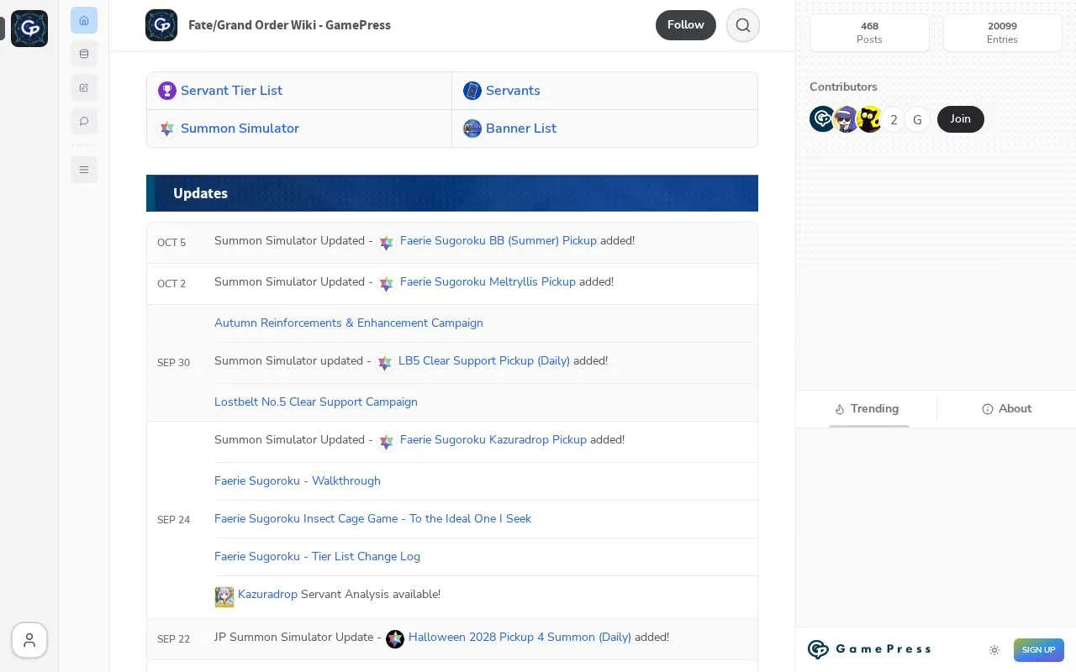
Task: Open Lostbelt No.5 Clear Support Campaign link
Action: click(x=316, y=402)
